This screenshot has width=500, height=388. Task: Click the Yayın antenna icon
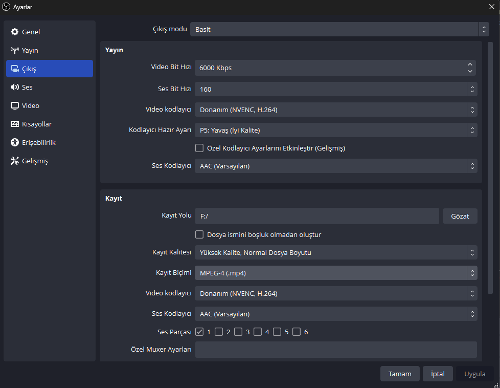click(15, 51)
